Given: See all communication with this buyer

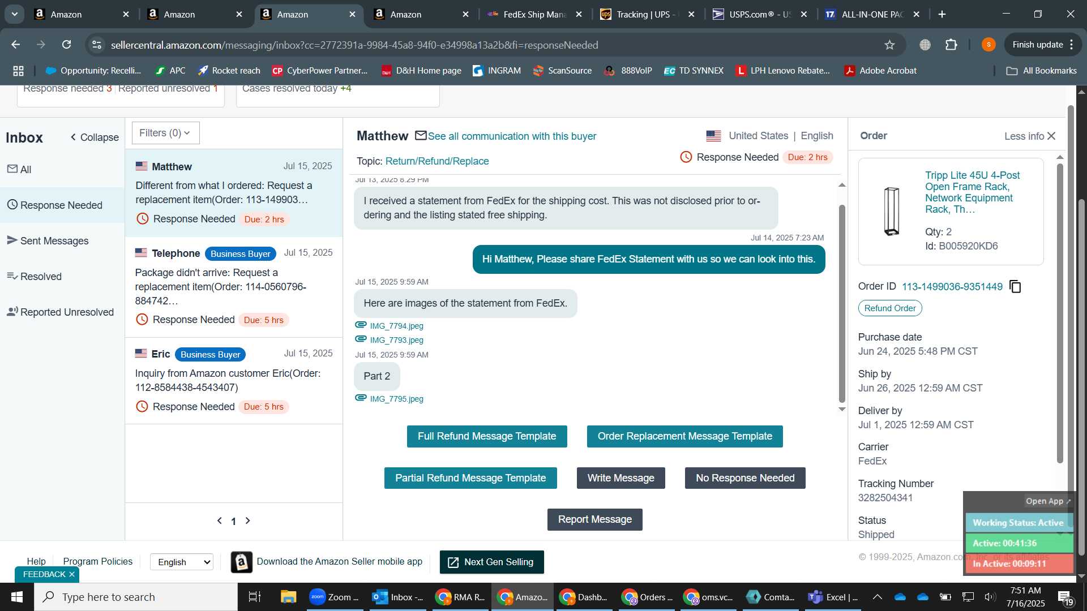Looking at the screenshot, I should click(512, 136).
